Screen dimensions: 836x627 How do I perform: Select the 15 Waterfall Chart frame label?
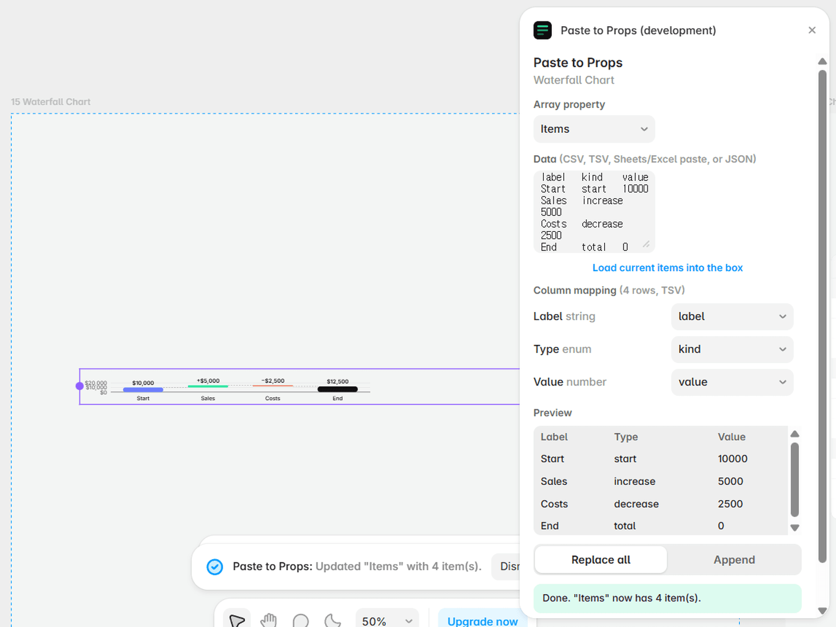click(x=51, y=102)
